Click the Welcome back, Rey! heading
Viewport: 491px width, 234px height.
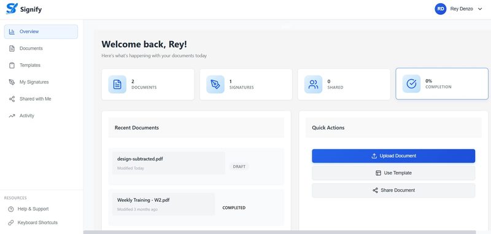coord(144,44)
